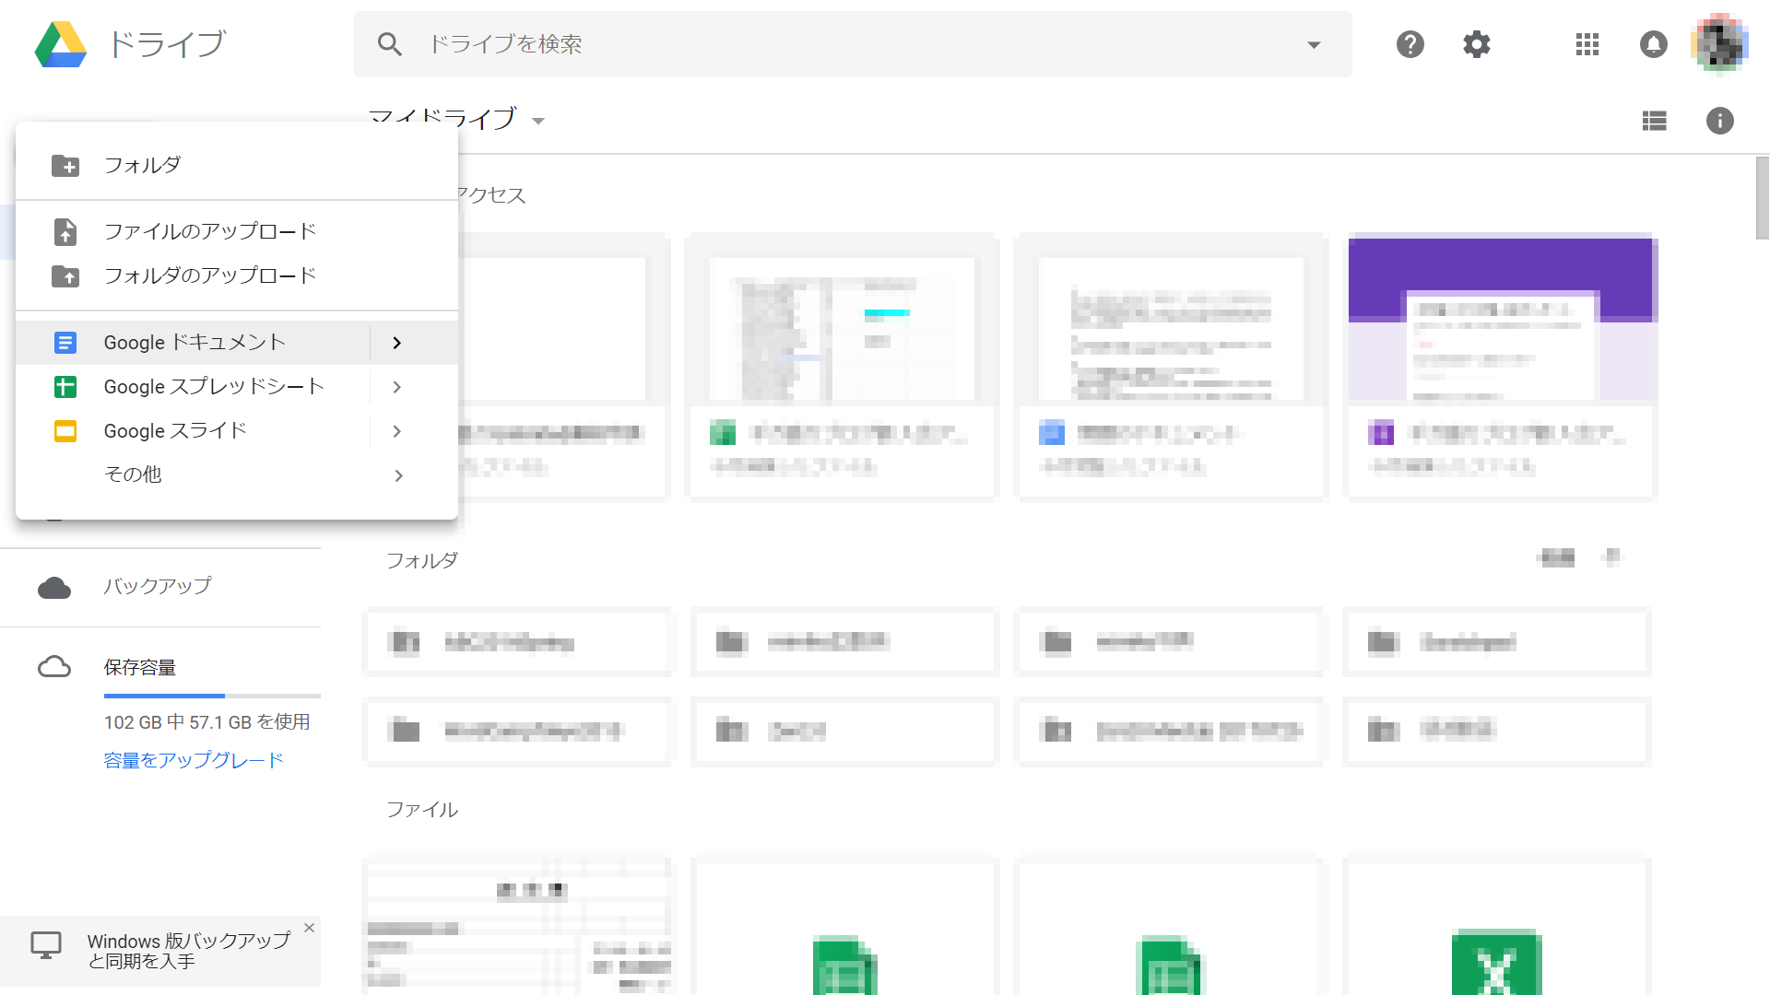Image resolution: width=1770 pixels, height=995 pixels.
Task: Click the search magnifier icon
Action: pos(390,44)
